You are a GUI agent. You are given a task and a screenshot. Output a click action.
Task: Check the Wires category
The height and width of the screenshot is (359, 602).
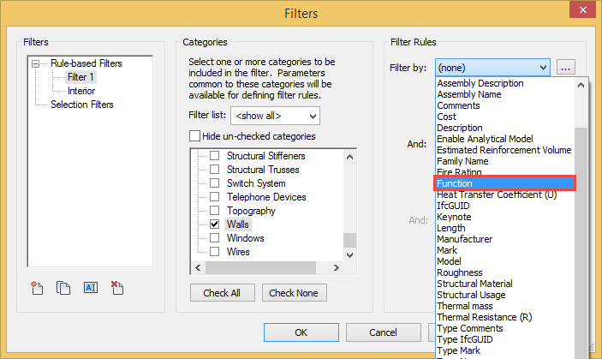point(215,252)
